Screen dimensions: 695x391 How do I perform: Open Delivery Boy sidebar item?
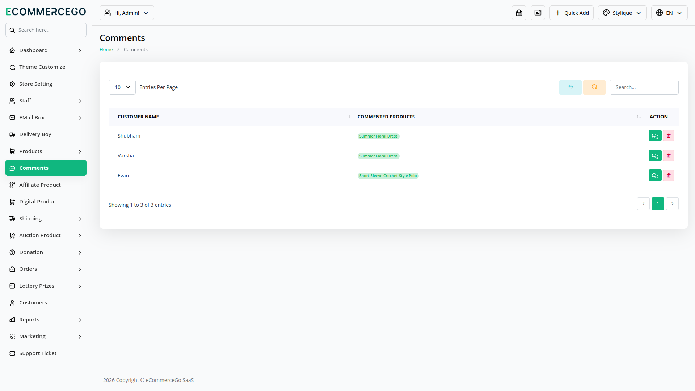point(46,134)
